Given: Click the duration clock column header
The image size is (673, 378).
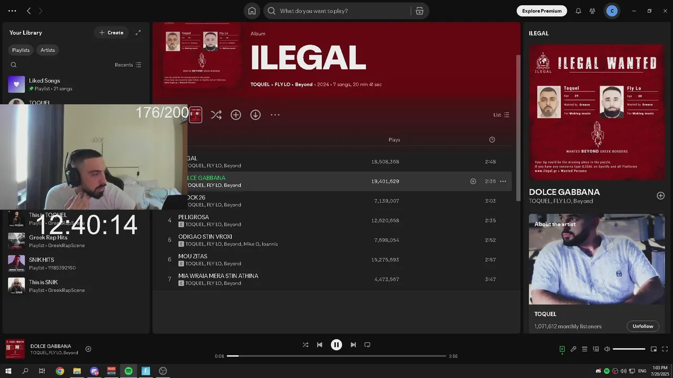Looking at the screenshot, I should (x=492, y=140).
